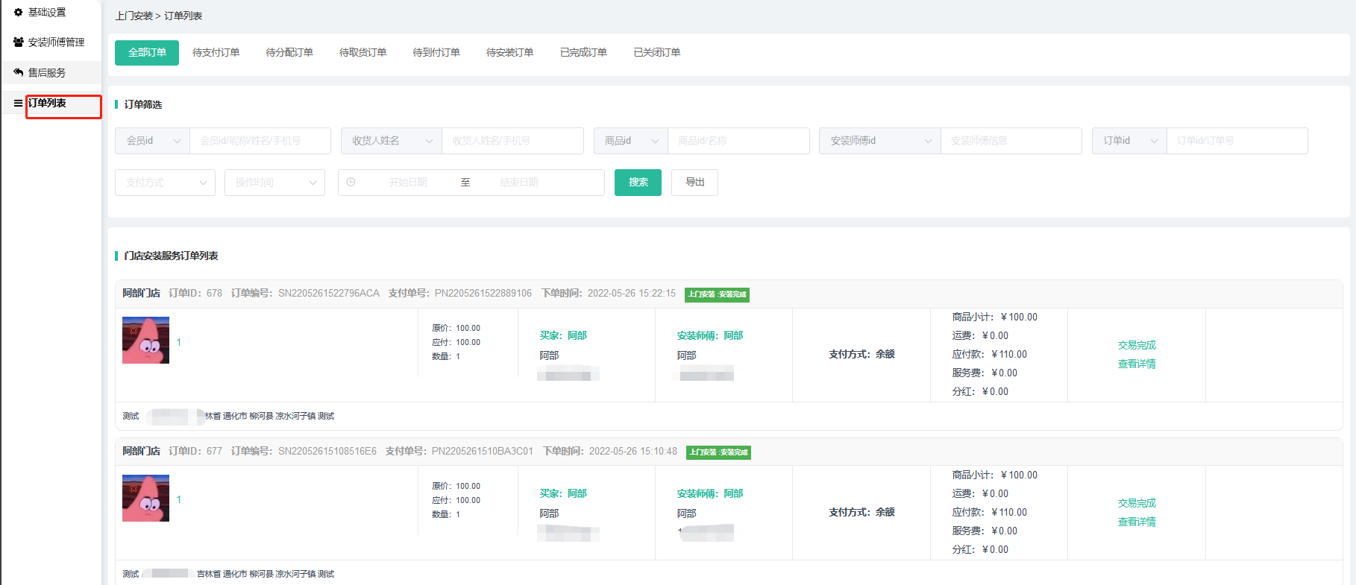This screenshot has width=1356, height=585.
Task: Click the clock icon in date range field
Action: click(351, 183)
